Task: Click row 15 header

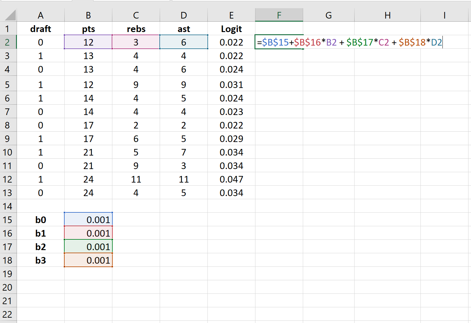Action: (8, 220)
